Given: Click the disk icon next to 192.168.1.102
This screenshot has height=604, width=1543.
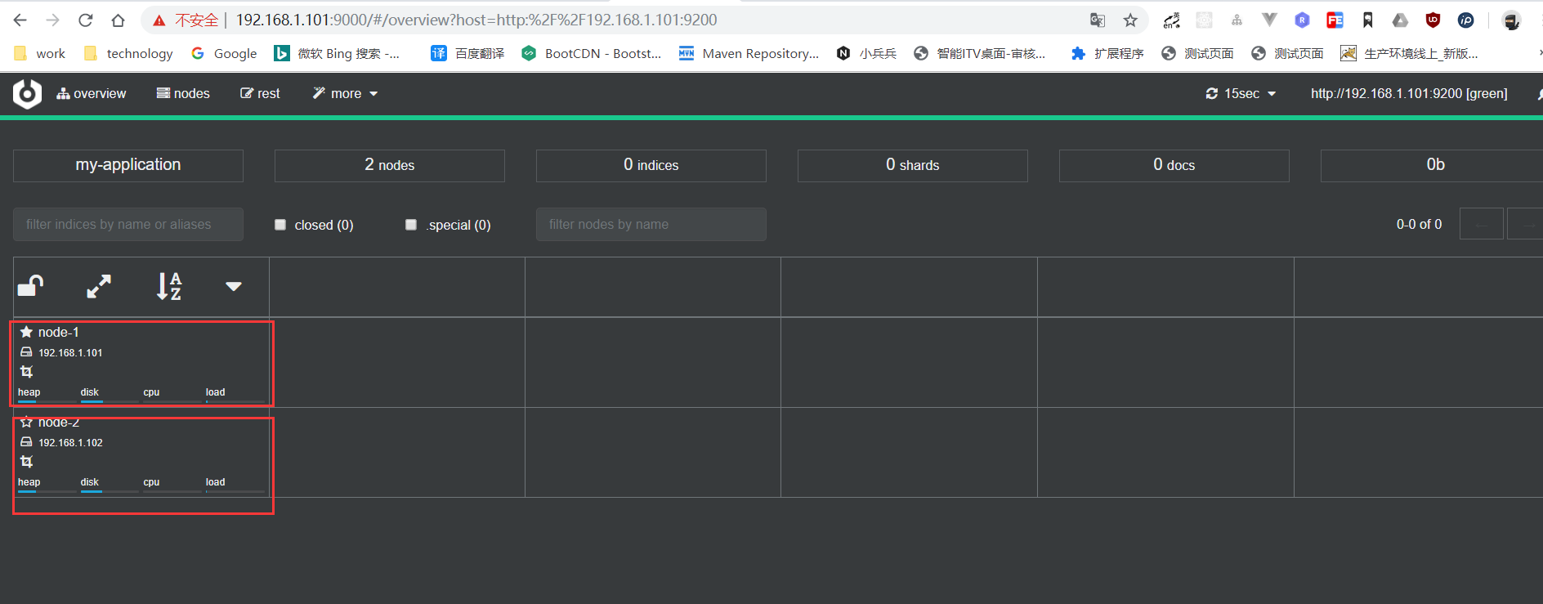Looking at the screenshot, I should 26,442.
